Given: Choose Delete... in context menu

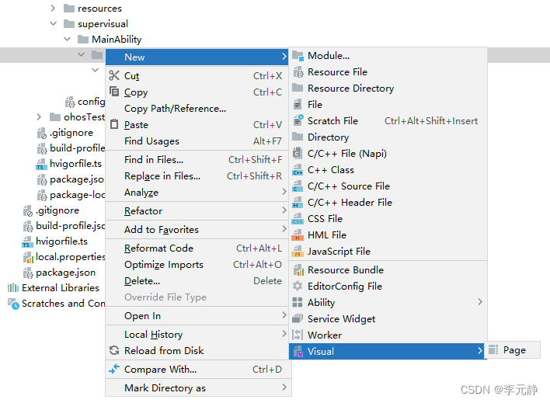Looking at the screenshot, I should click(197, 280).
